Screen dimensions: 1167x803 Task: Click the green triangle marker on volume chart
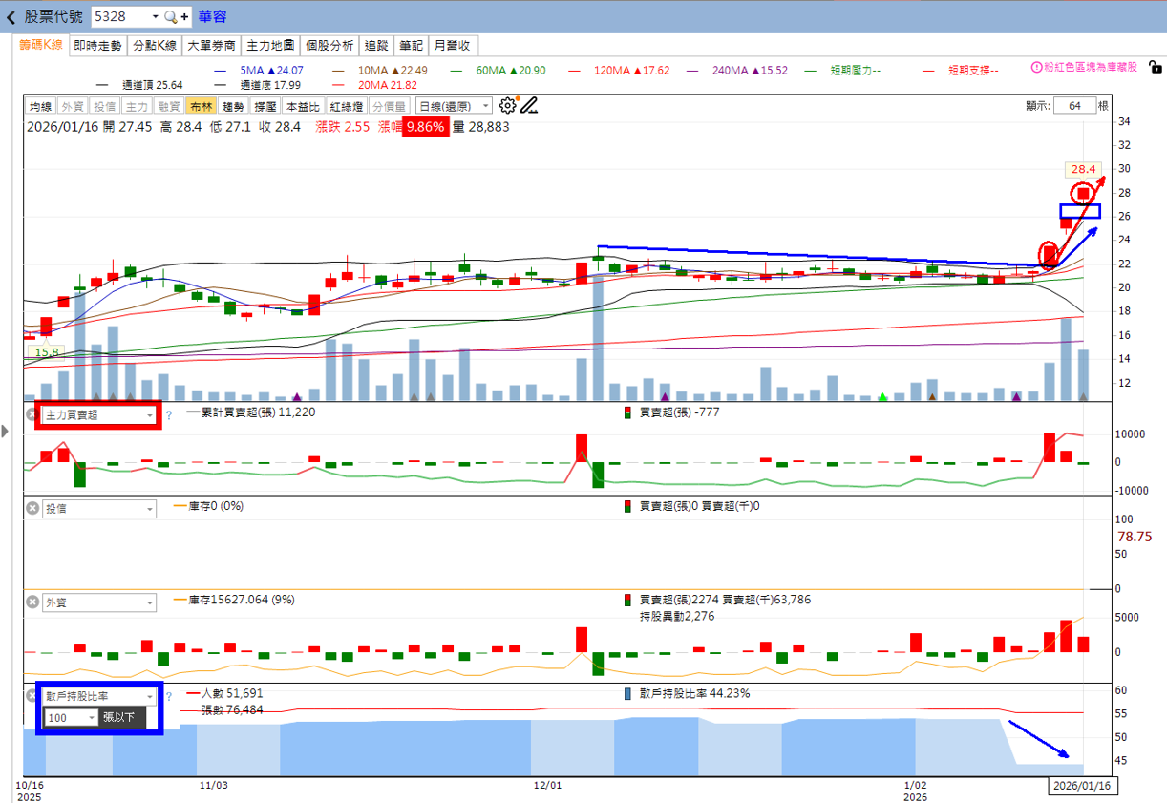point(882,396)
